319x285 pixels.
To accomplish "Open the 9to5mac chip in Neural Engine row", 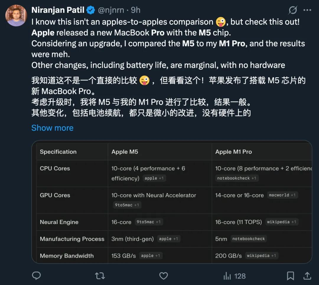I will pos(148,222).
